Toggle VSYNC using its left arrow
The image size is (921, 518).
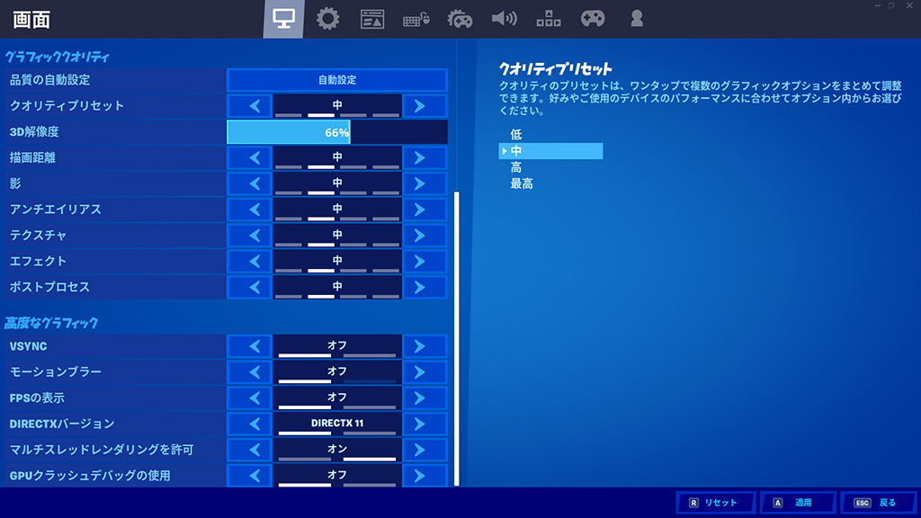tap(250, 346)
